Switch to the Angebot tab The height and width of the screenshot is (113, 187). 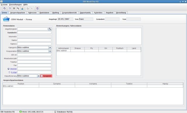pos(110,13)
